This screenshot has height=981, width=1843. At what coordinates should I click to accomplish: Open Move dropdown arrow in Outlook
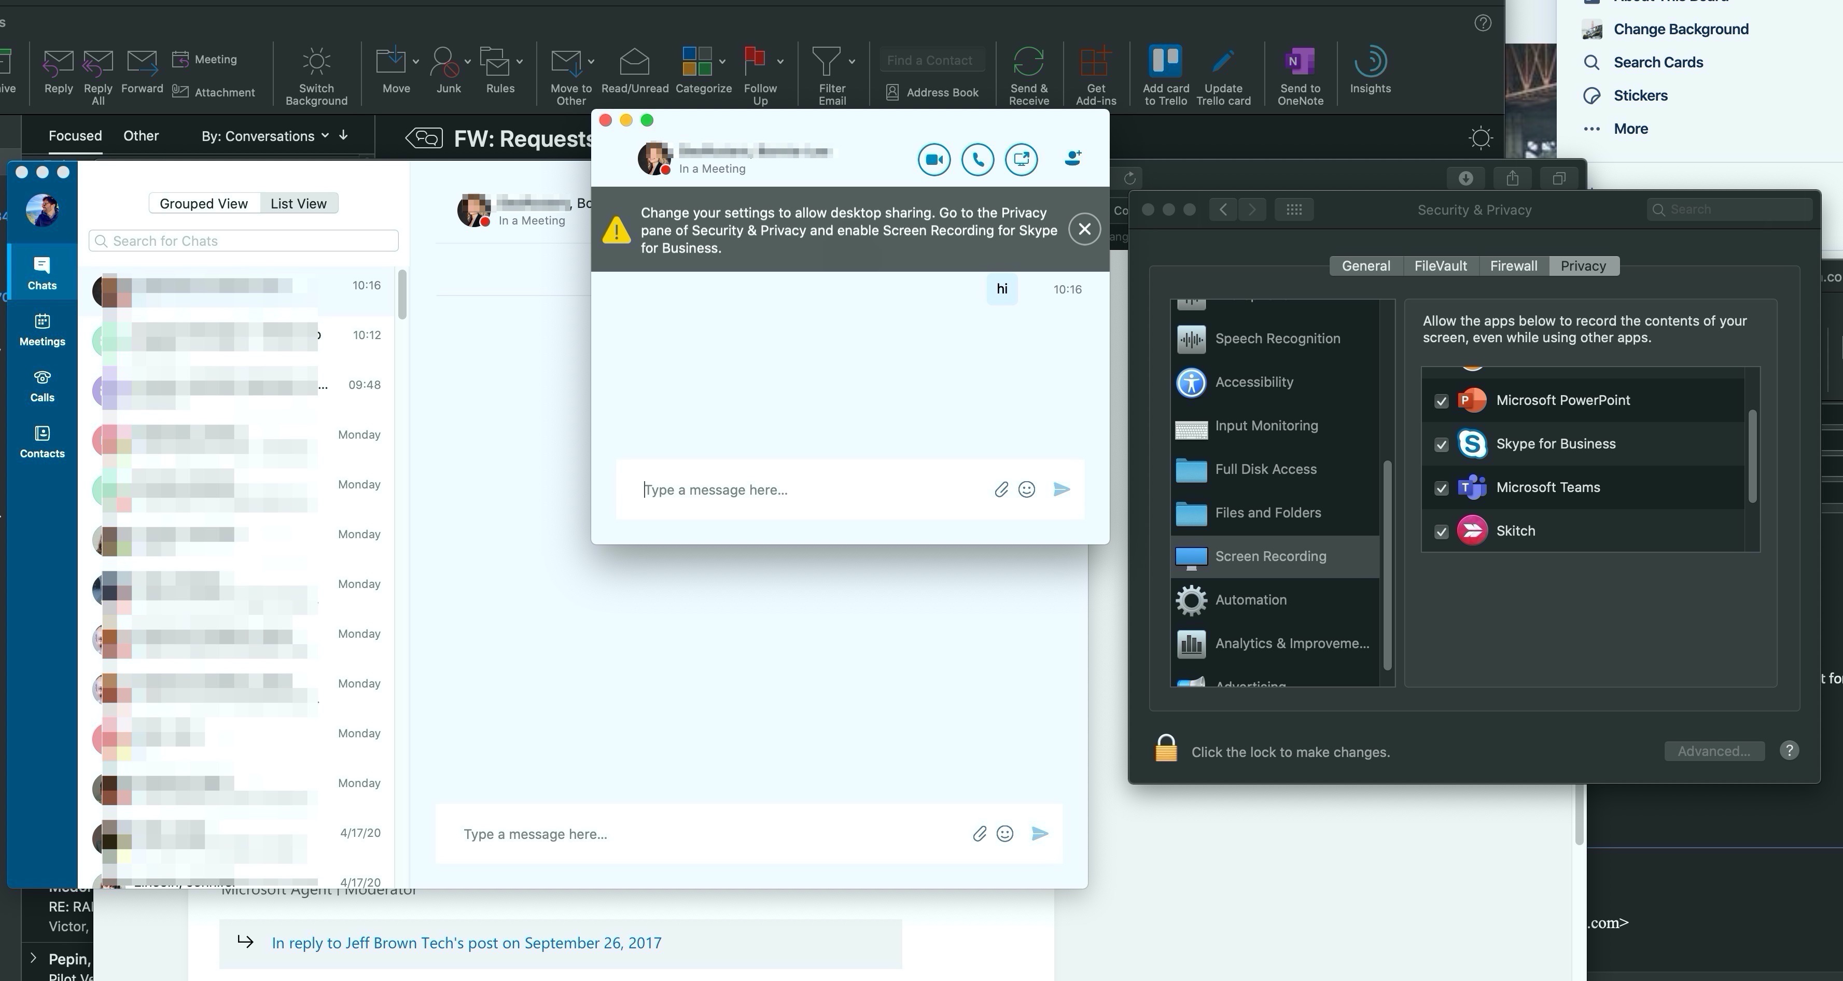(416, 62)
